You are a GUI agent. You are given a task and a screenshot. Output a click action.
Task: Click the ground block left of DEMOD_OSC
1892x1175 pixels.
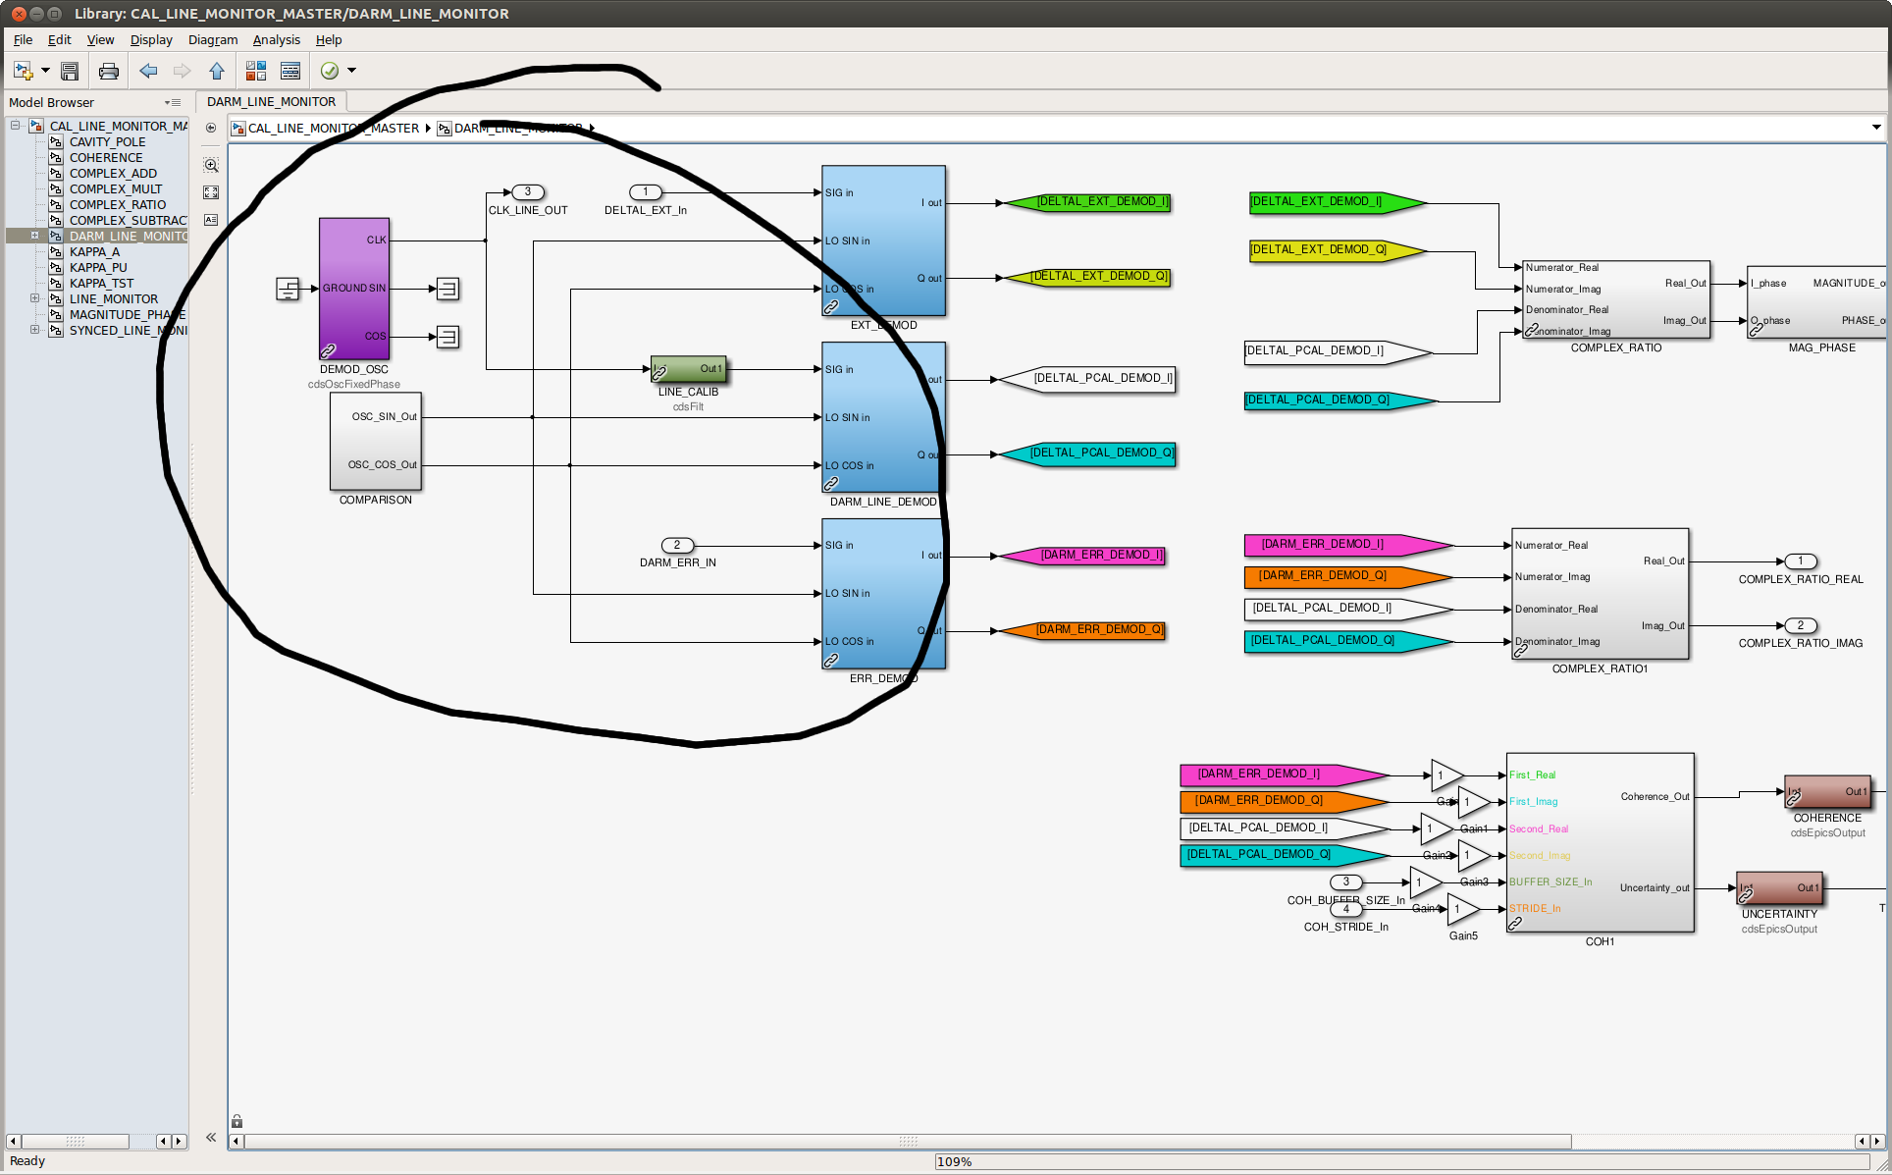(288, 289)
